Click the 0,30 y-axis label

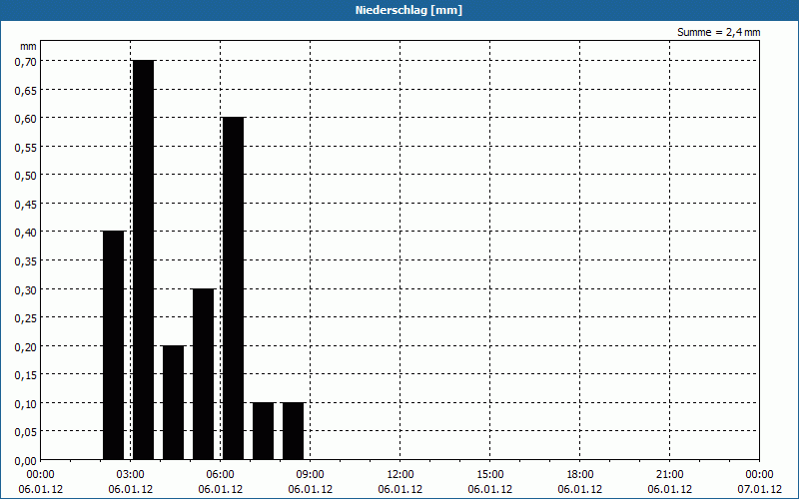[26, 290]
